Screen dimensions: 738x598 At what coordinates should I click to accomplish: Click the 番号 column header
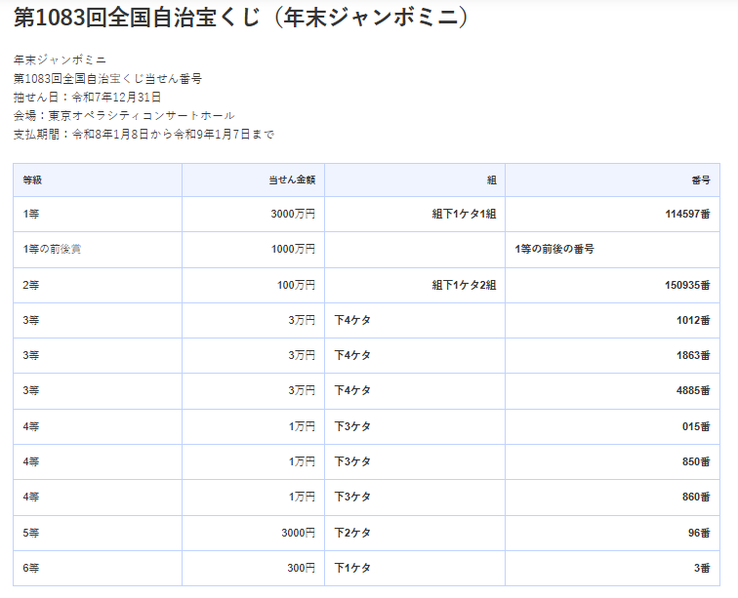pos(700,180)
